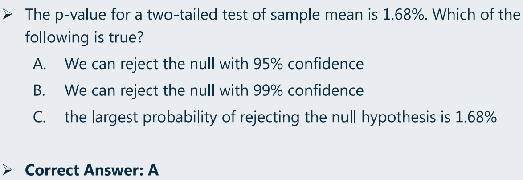The width and height of the screenshot is (523, 180).
Task: Click the '95%' figure in option A
Action: coord(268,64)
